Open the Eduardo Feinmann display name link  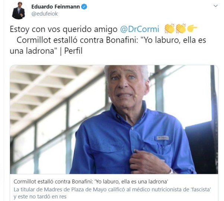55,7
